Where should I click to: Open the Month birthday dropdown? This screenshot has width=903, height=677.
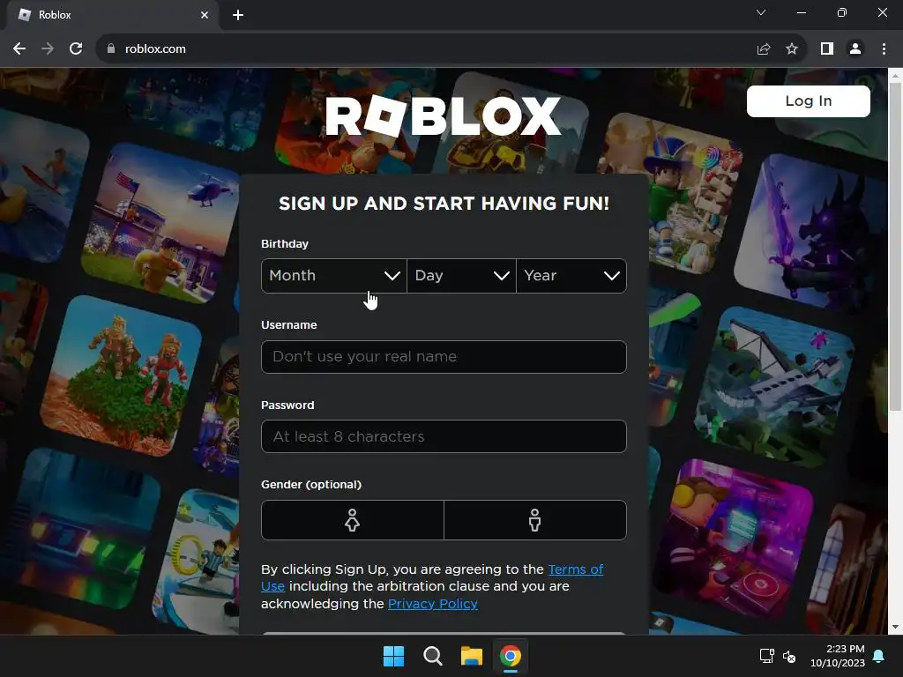[x=334, y=276]
